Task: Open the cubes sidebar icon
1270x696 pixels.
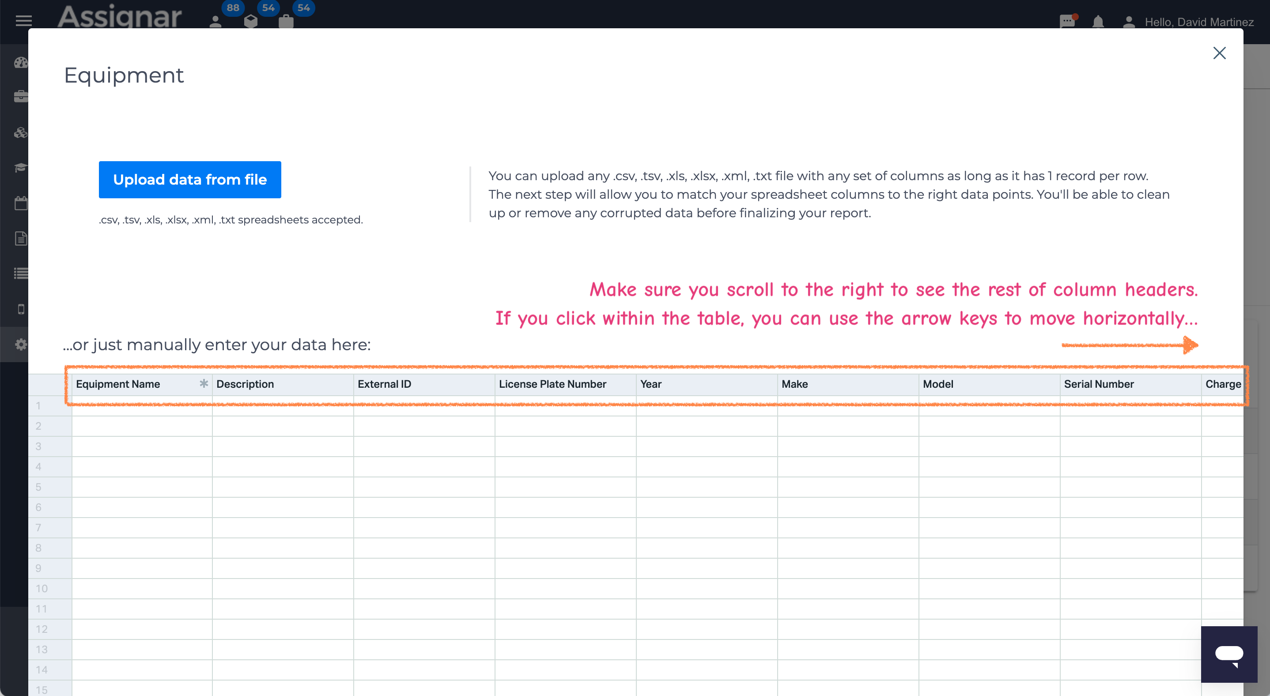Action: point(21,132)
